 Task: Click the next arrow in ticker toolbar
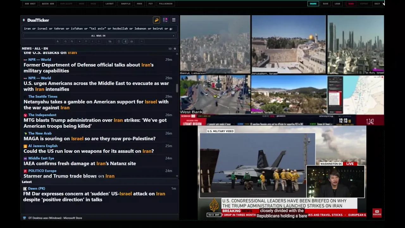coord(99,41)
